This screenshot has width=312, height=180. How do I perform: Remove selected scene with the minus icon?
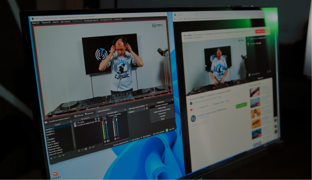click(55, 157)
